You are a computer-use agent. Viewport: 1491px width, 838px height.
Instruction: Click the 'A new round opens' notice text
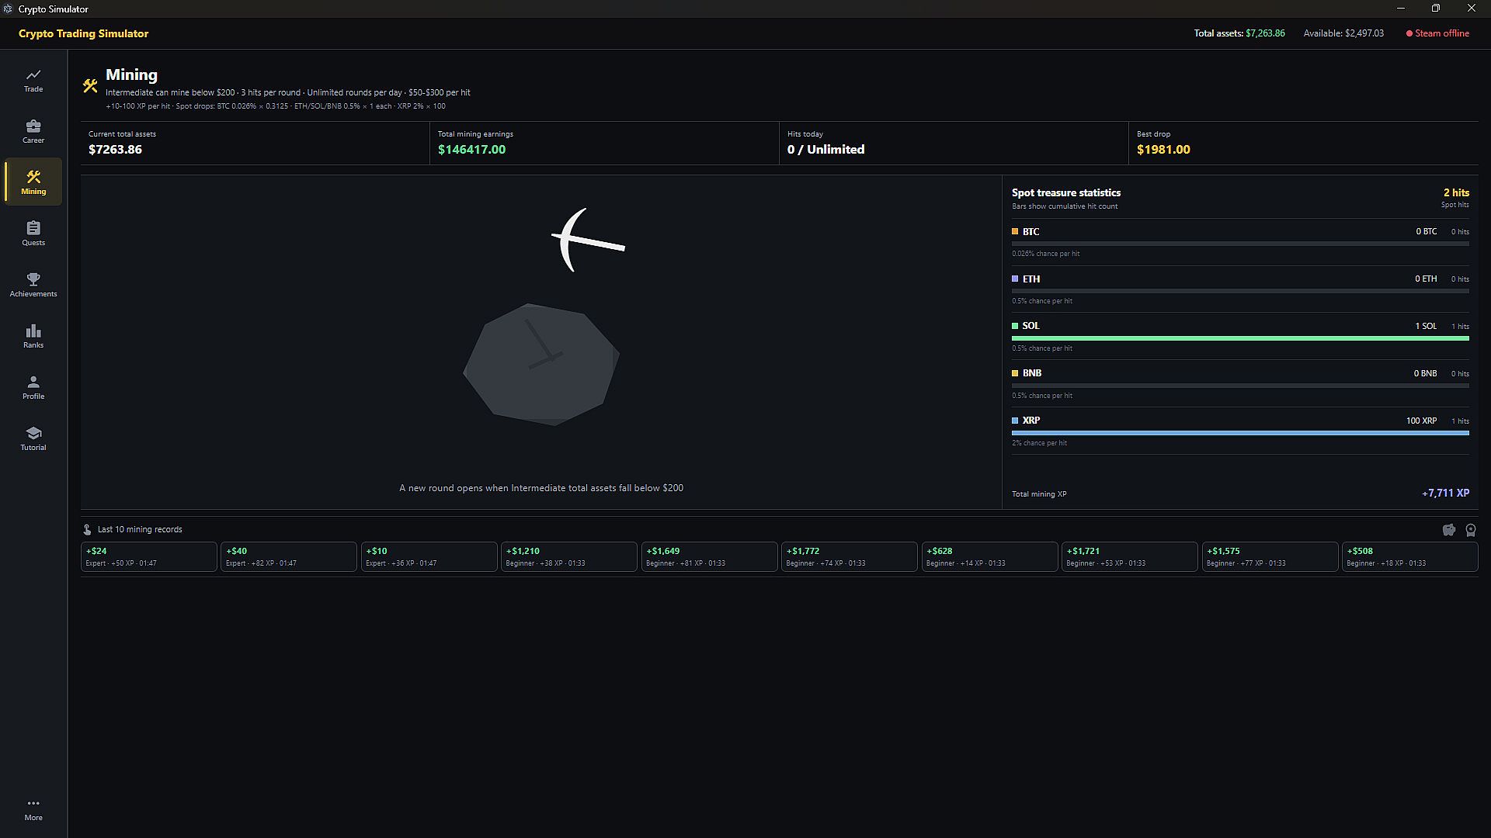541,488
